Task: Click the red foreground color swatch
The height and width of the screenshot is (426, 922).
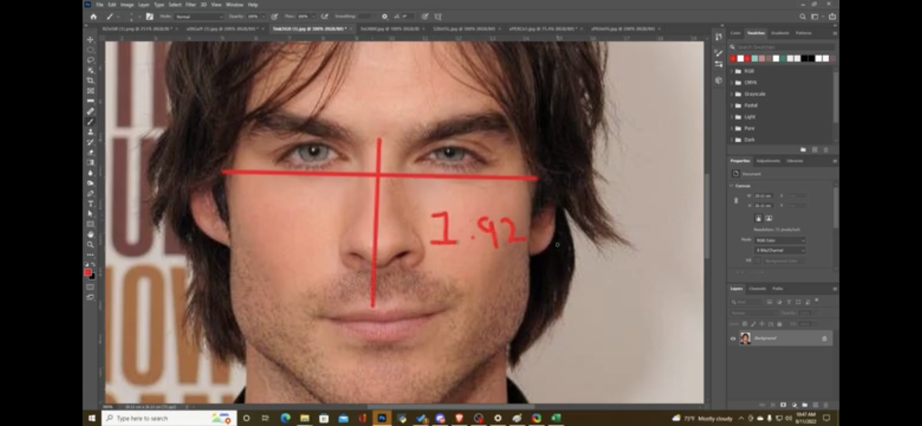Action: [87, 272]
